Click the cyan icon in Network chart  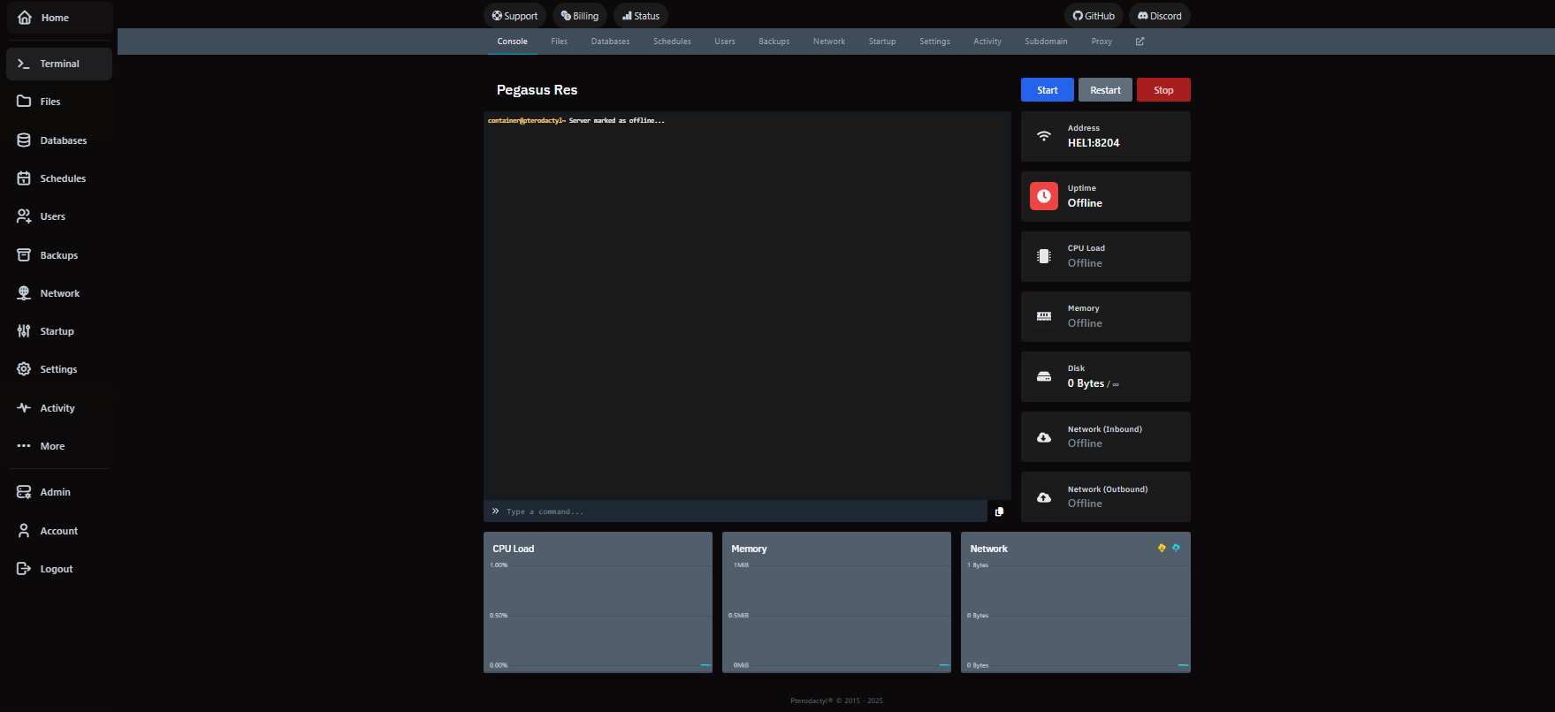pyautogui.click(x=1176, y=548)
